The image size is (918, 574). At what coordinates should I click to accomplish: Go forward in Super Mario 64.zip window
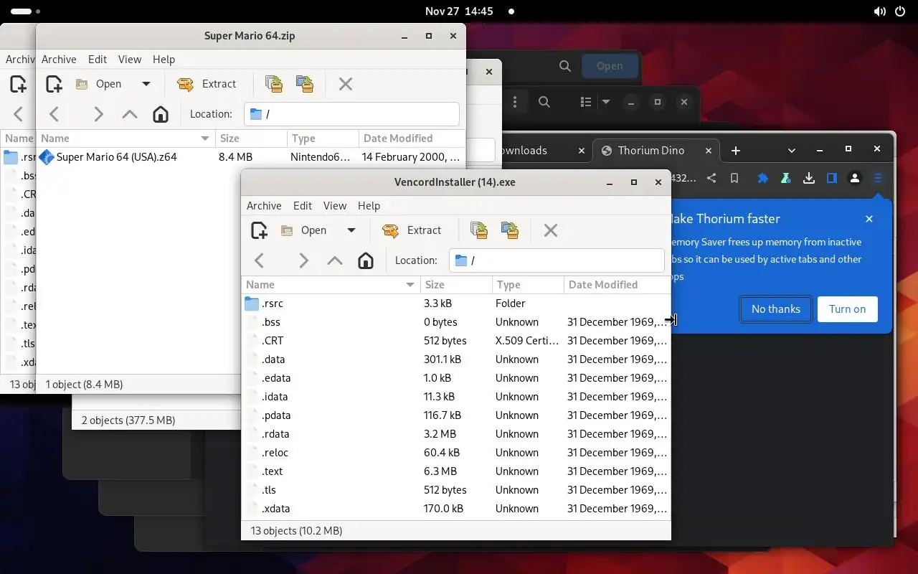98,114
